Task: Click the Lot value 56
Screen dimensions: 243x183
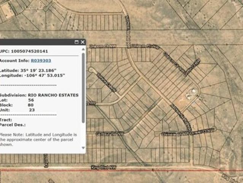Action: pyautogui.click(x=30, y=99)
